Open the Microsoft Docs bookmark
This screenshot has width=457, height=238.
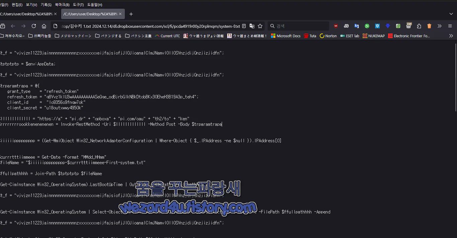[286, 36]
